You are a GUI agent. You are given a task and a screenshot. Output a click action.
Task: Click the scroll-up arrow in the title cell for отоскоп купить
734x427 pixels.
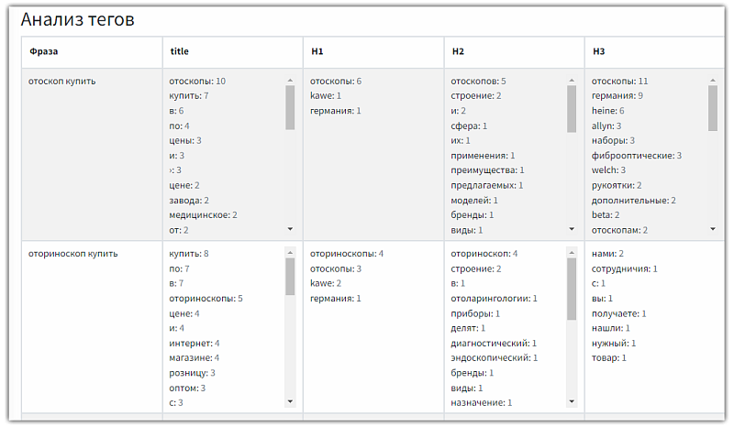pos(290,80)
